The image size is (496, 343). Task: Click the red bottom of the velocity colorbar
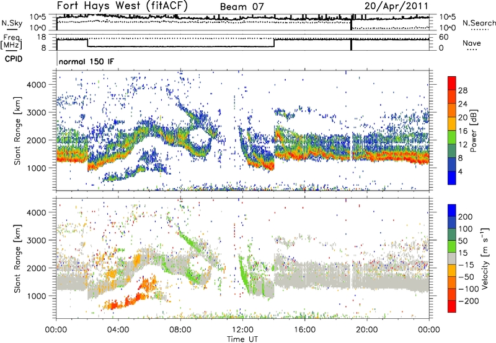[452, 306]
